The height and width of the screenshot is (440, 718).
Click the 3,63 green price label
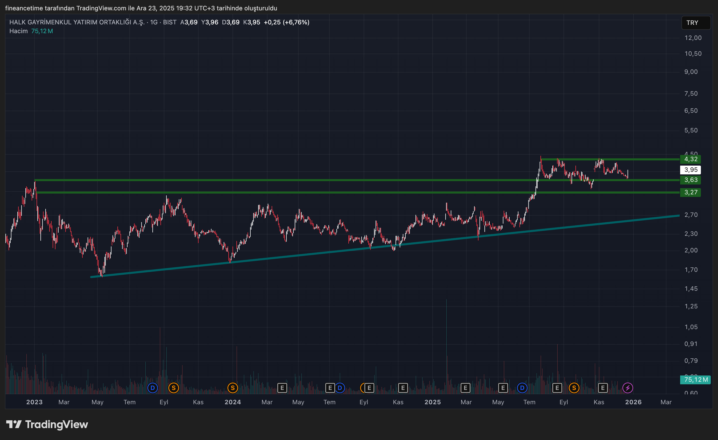click(690, 180)
